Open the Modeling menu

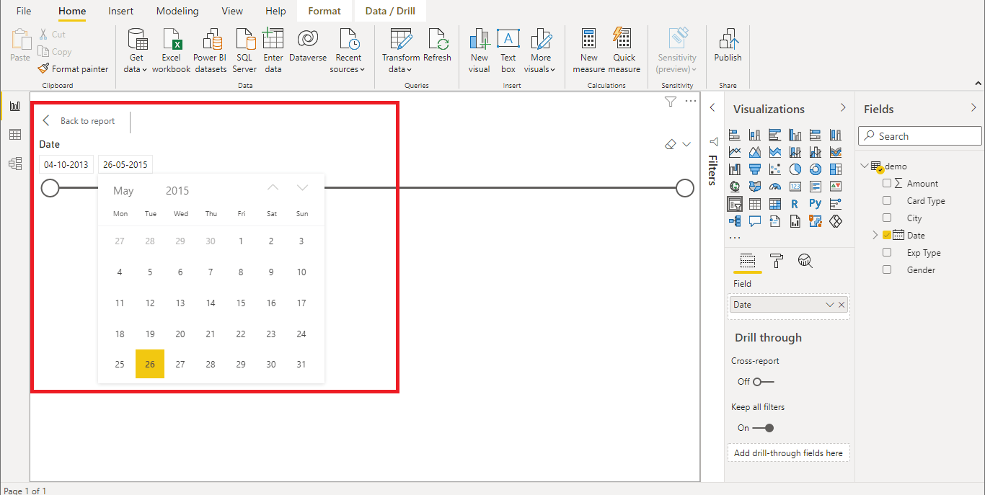click(x=177, y=11)
